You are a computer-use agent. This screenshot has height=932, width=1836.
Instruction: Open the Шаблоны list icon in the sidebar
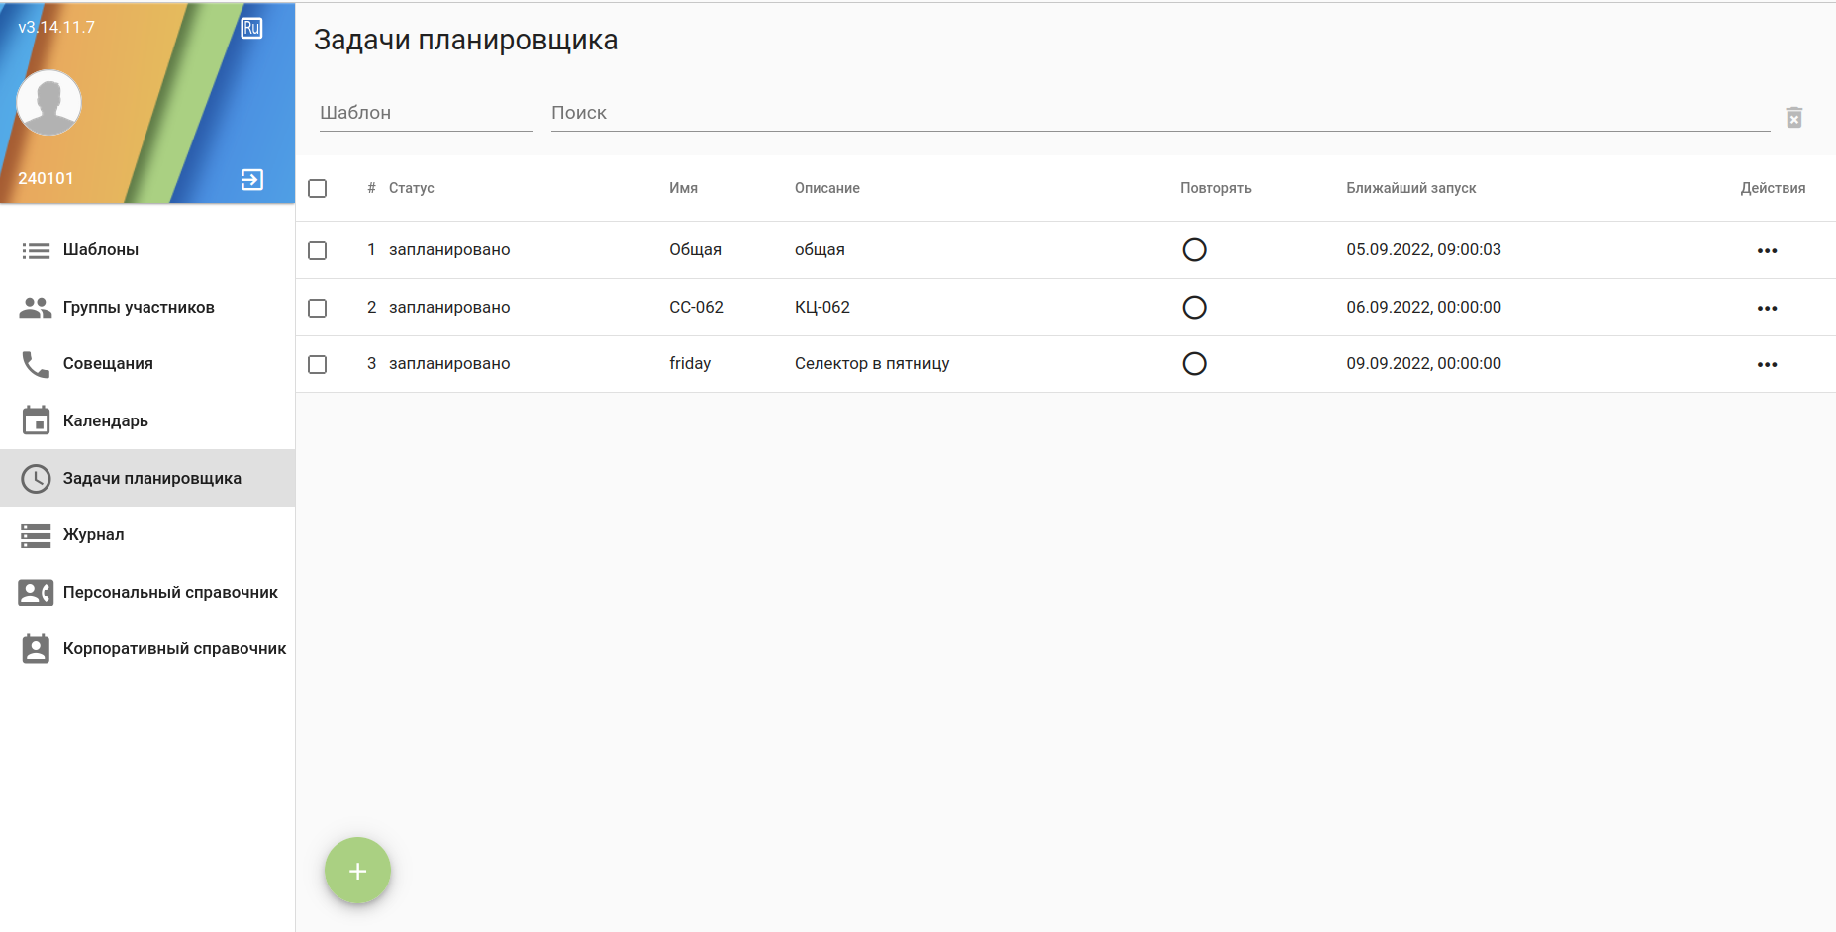point(36,251)
